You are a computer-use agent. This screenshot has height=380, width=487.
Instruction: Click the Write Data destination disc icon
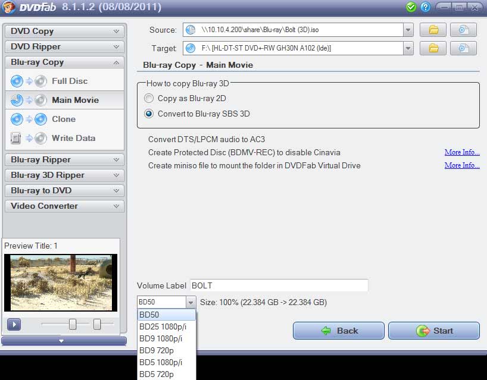(40, 139)
